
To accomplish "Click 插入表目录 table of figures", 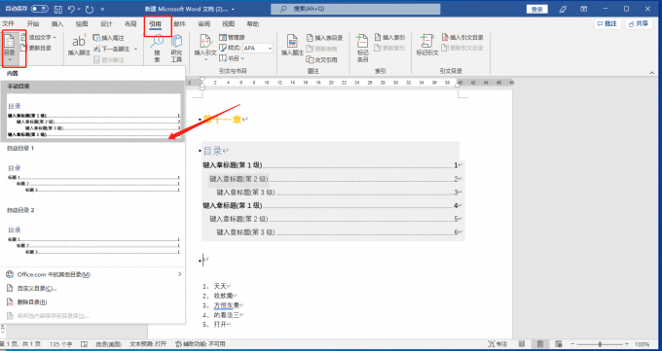I will pos(324,38).
